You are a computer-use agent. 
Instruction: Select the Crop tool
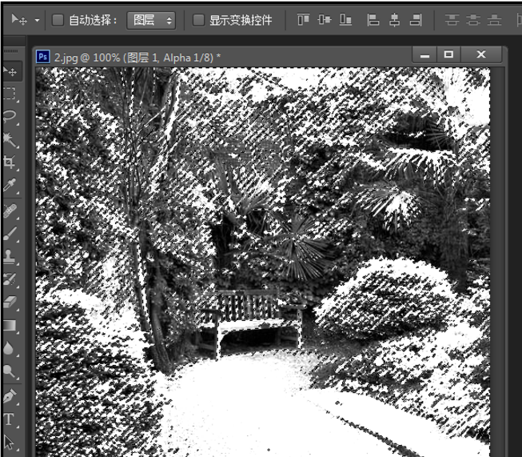tap(10, 162)
